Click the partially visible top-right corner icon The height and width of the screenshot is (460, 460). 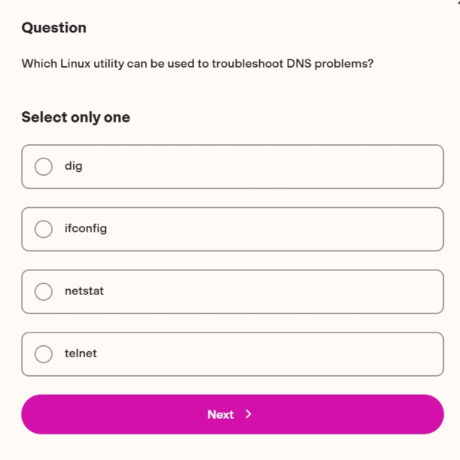458,1
